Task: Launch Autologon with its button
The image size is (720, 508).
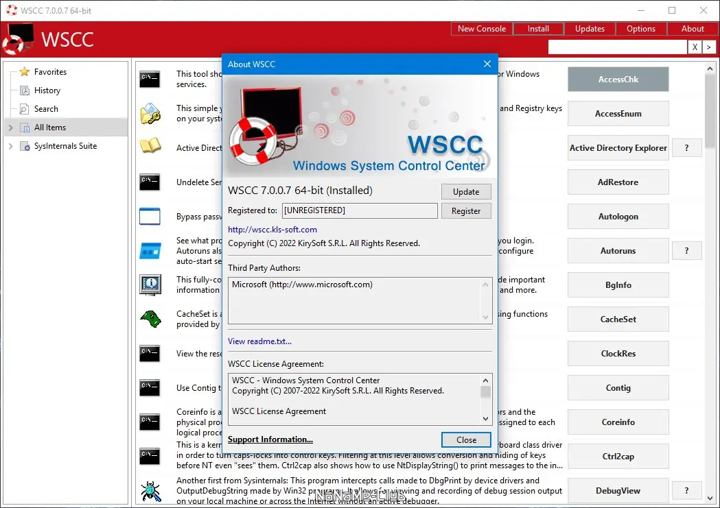Action: (x=618, y=217)
